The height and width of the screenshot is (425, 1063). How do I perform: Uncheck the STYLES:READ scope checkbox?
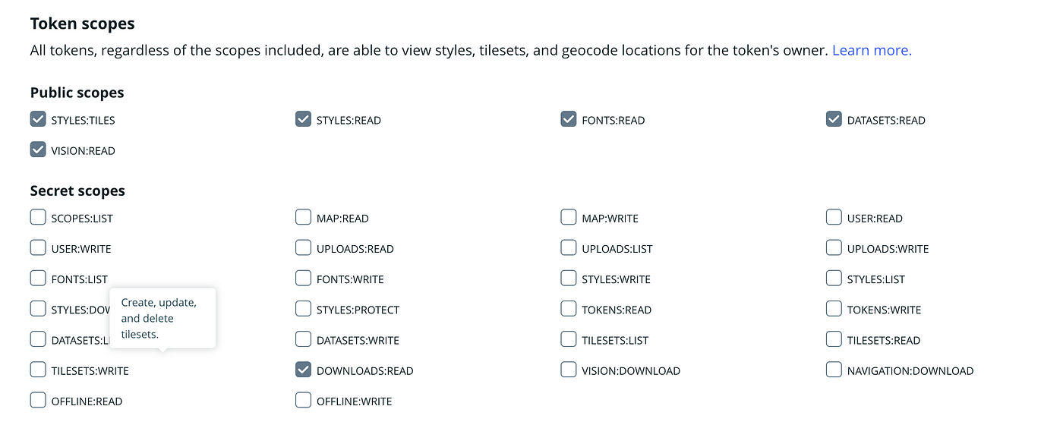pyautogui.click(x=303, y=119)
